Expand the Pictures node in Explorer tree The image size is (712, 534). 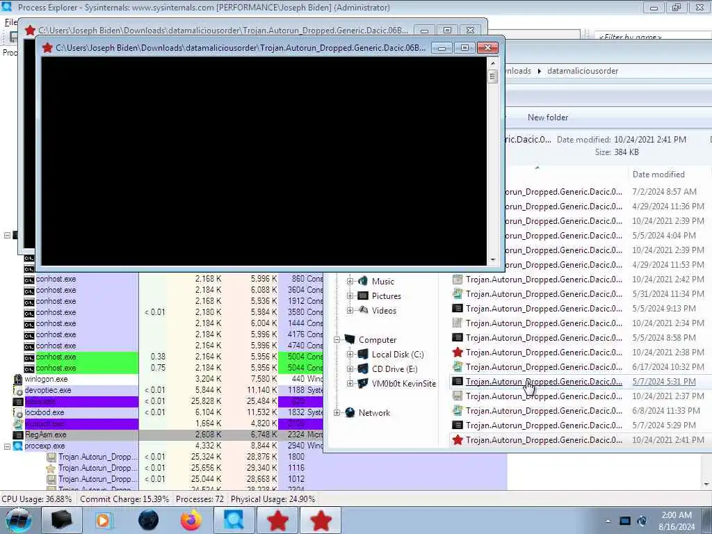[x=350, y=296]
